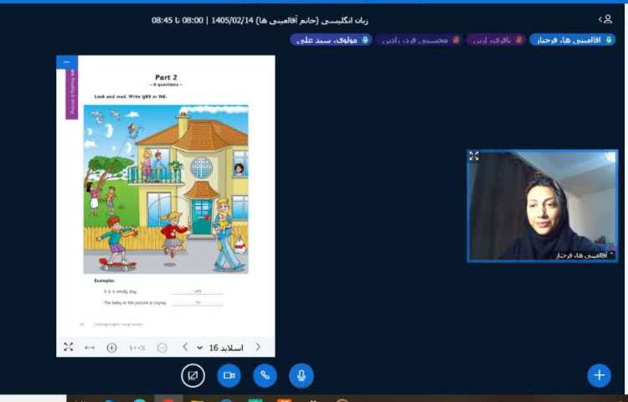Screen dimensions: 628x402
Task: Expand the webcam video to fullscreen
Action: pyautogui.click(x=474, y=156)
